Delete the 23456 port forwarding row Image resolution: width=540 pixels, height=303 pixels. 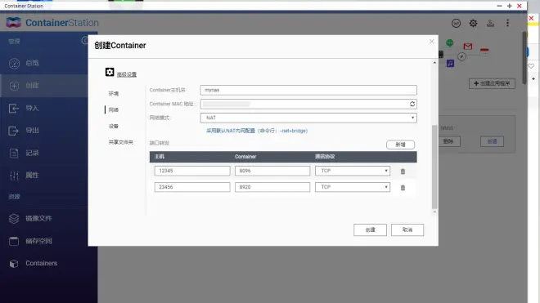pos(403,188)
